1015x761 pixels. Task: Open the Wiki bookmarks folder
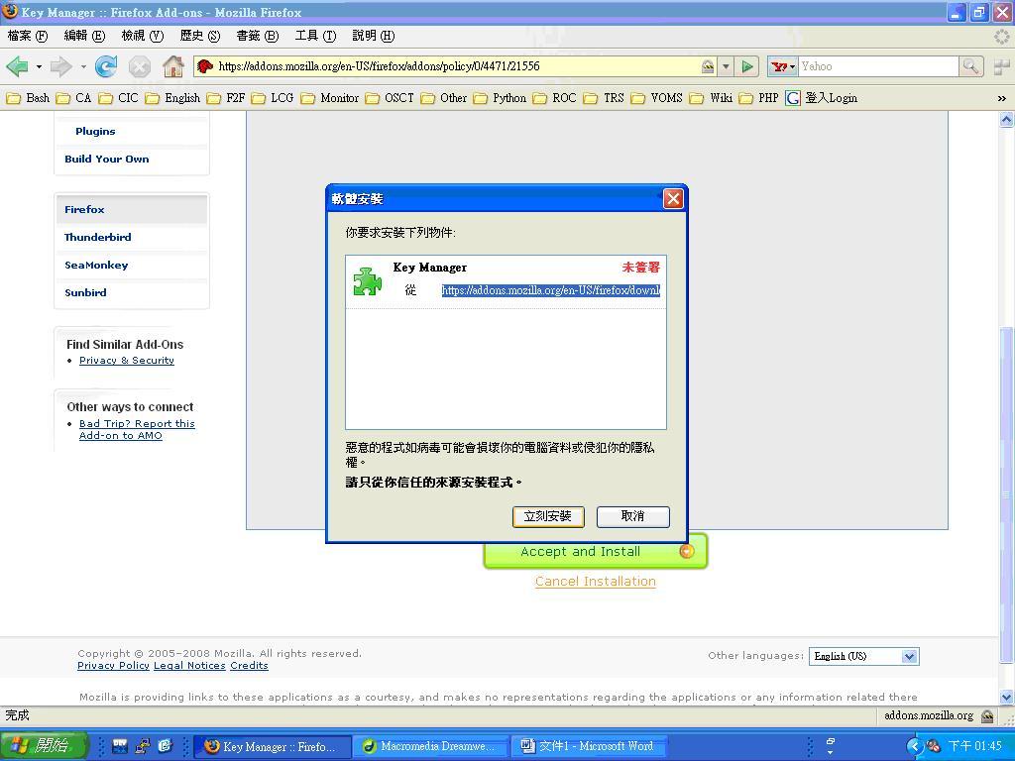pos(711,98)
